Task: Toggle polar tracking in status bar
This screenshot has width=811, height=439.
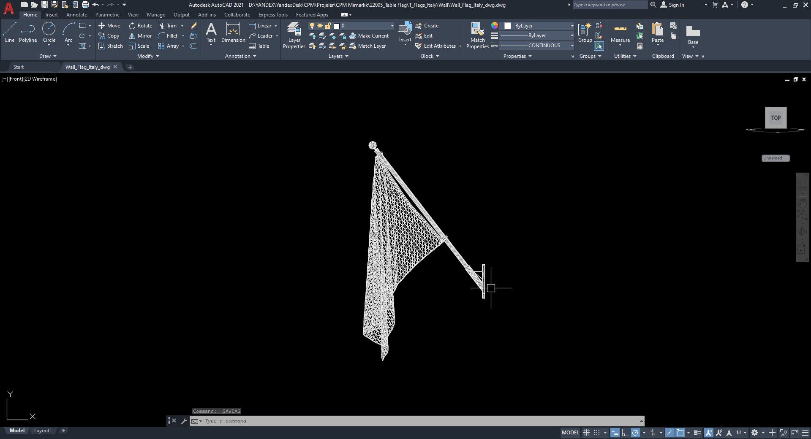Action: (x=635, y=433)
